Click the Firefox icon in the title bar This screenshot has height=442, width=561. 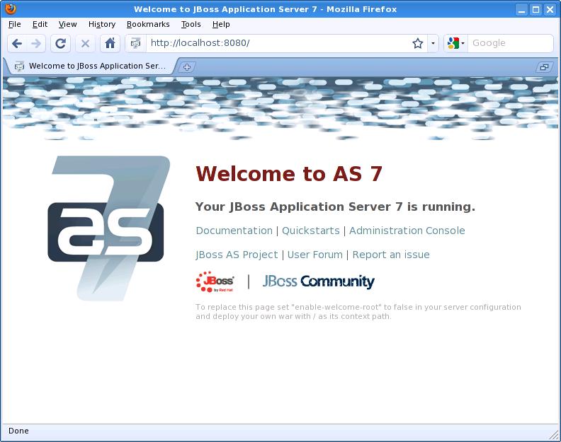pyautogui.click(x=11, y=8)
